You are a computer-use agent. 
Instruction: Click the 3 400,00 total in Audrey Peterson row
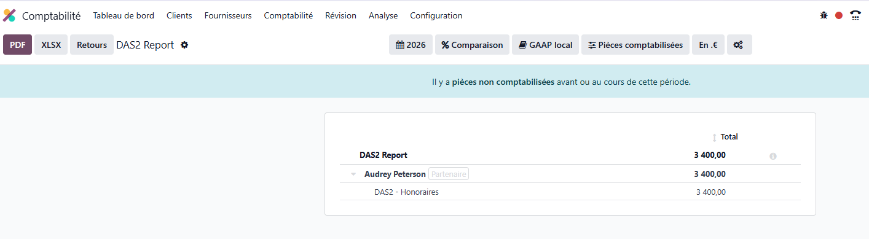(710, 174)
